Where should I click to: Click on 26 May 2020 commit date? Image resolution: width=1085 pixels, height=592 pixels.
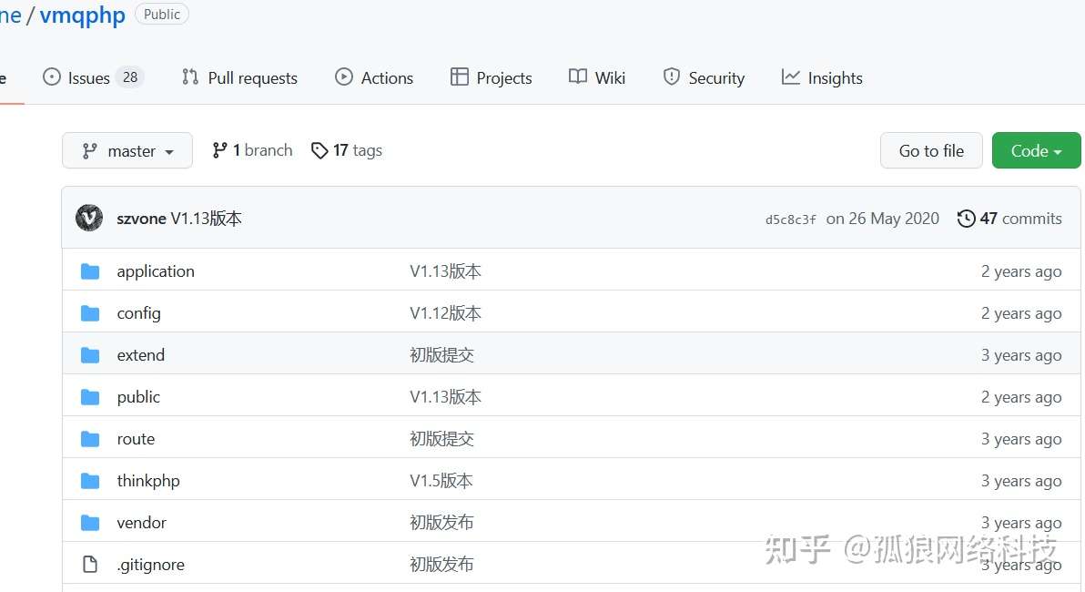click(x=882, y=219)
